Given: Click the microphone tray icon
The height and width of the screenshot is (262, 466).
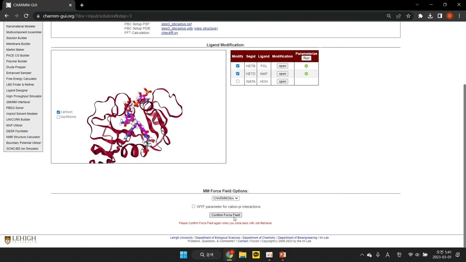Looking at the screenshot, I should tap(378, 255).
